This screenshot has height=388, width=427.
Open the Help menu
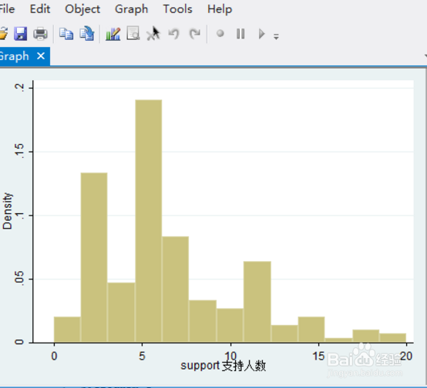tap(220, 9)
